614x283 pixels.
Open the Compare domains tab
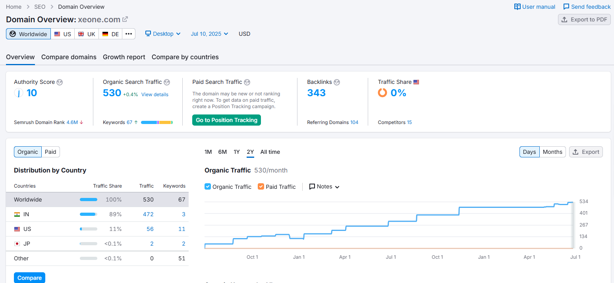(x=69, y=57)
